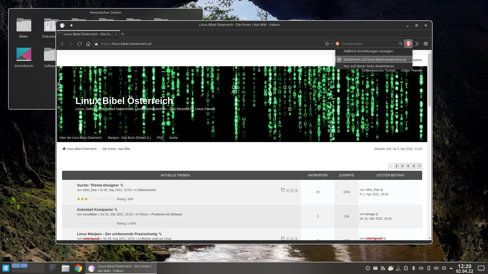Screen dimensions: 488x274
Task: Click inside the address bar
Action: pyautogui.click(x=178, y=44)
